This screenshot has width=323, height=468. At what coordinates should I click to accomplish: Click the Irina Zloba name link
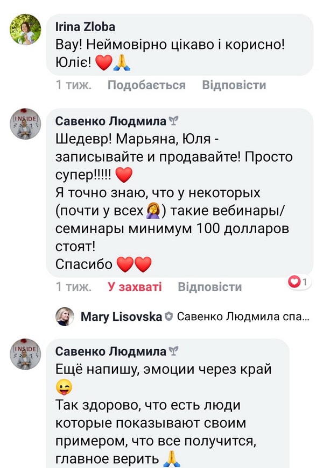(x=85, y=27)
